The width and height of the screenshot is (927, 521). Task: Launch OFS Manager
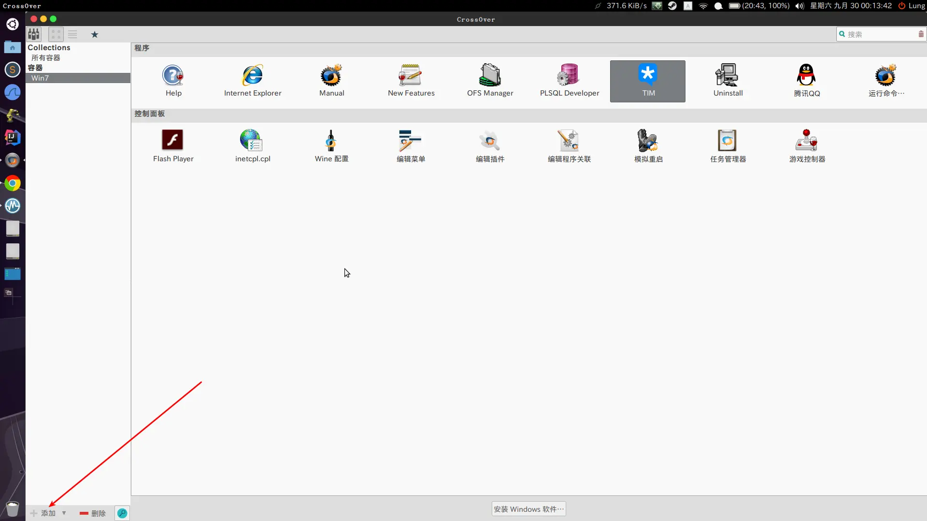[490, 81]
